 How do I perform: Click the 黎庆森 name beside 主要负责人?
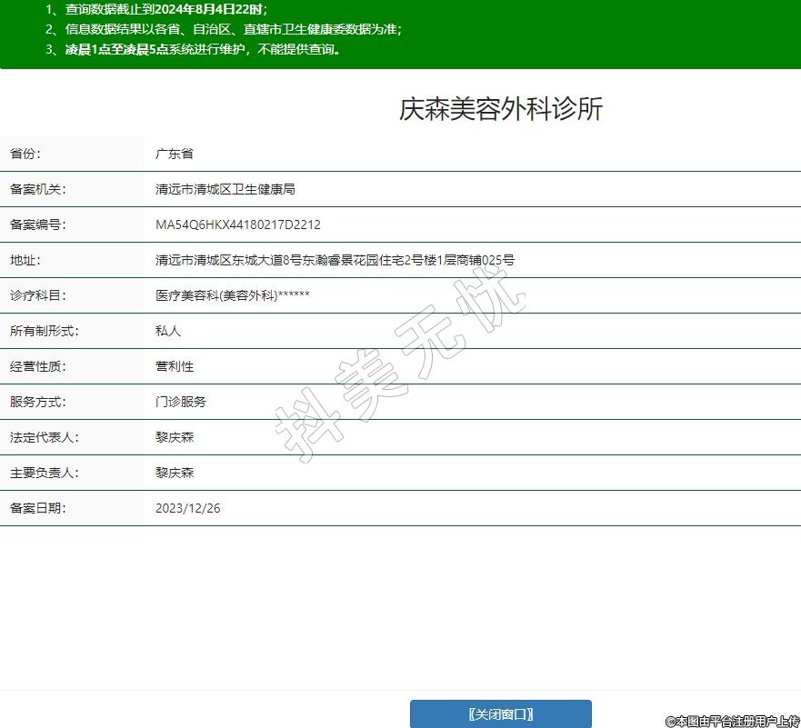[175, 473]
